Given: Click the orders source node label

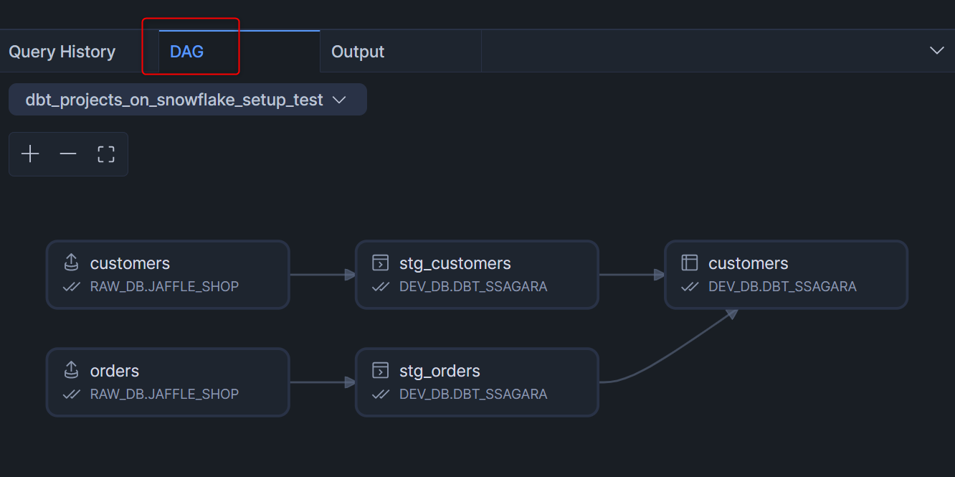Looking at the screenshot, I should [115, 371].
